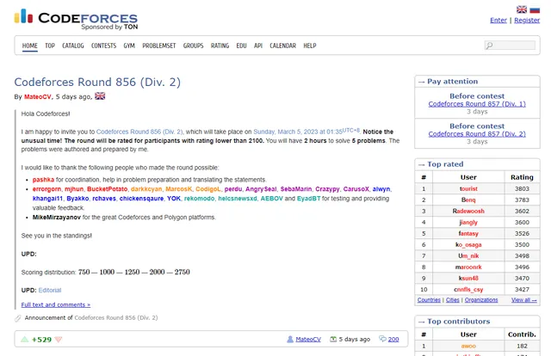Open the RATING menu item
551x356 pixels.
pyautogui.click(x=220, y=46)
